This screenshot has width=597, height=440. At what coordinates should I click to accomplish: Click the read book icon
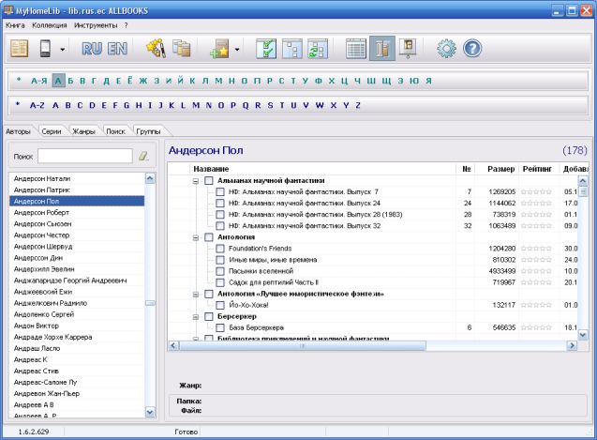[19, 48]
